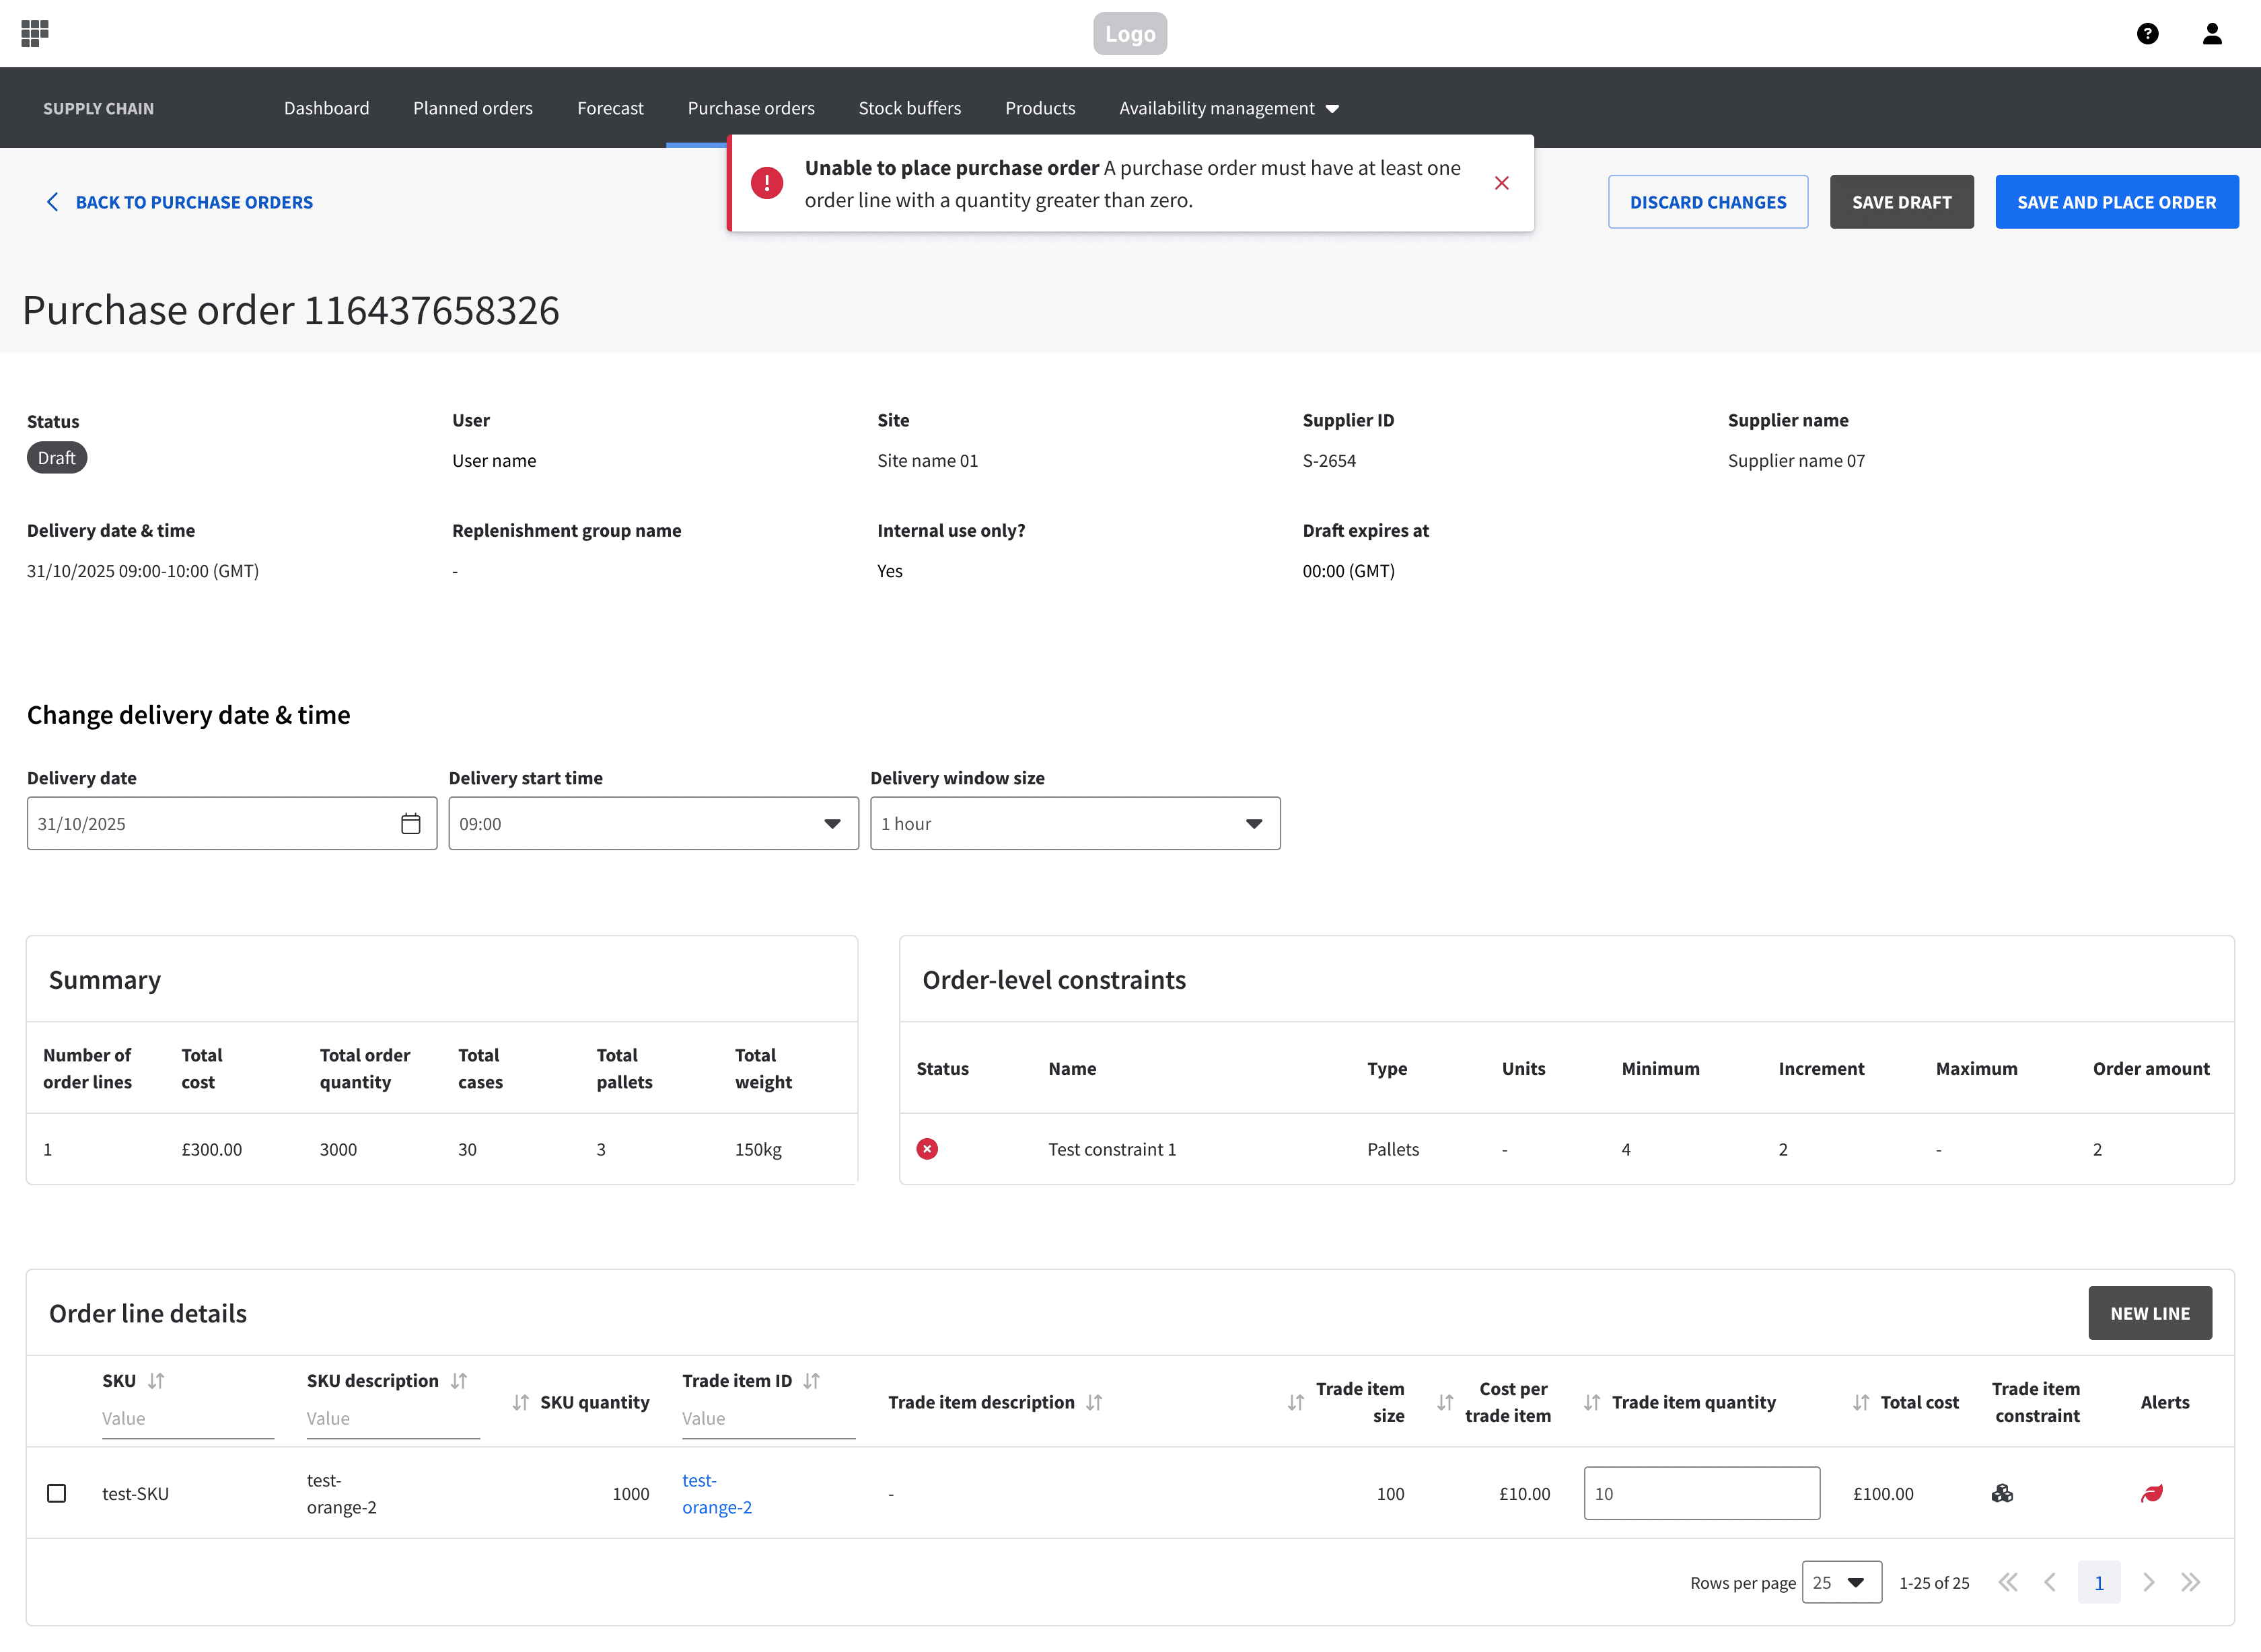Open Rows per page dropdown
This screenshot has height=1652, width=2261.
click(1841, 1582)
